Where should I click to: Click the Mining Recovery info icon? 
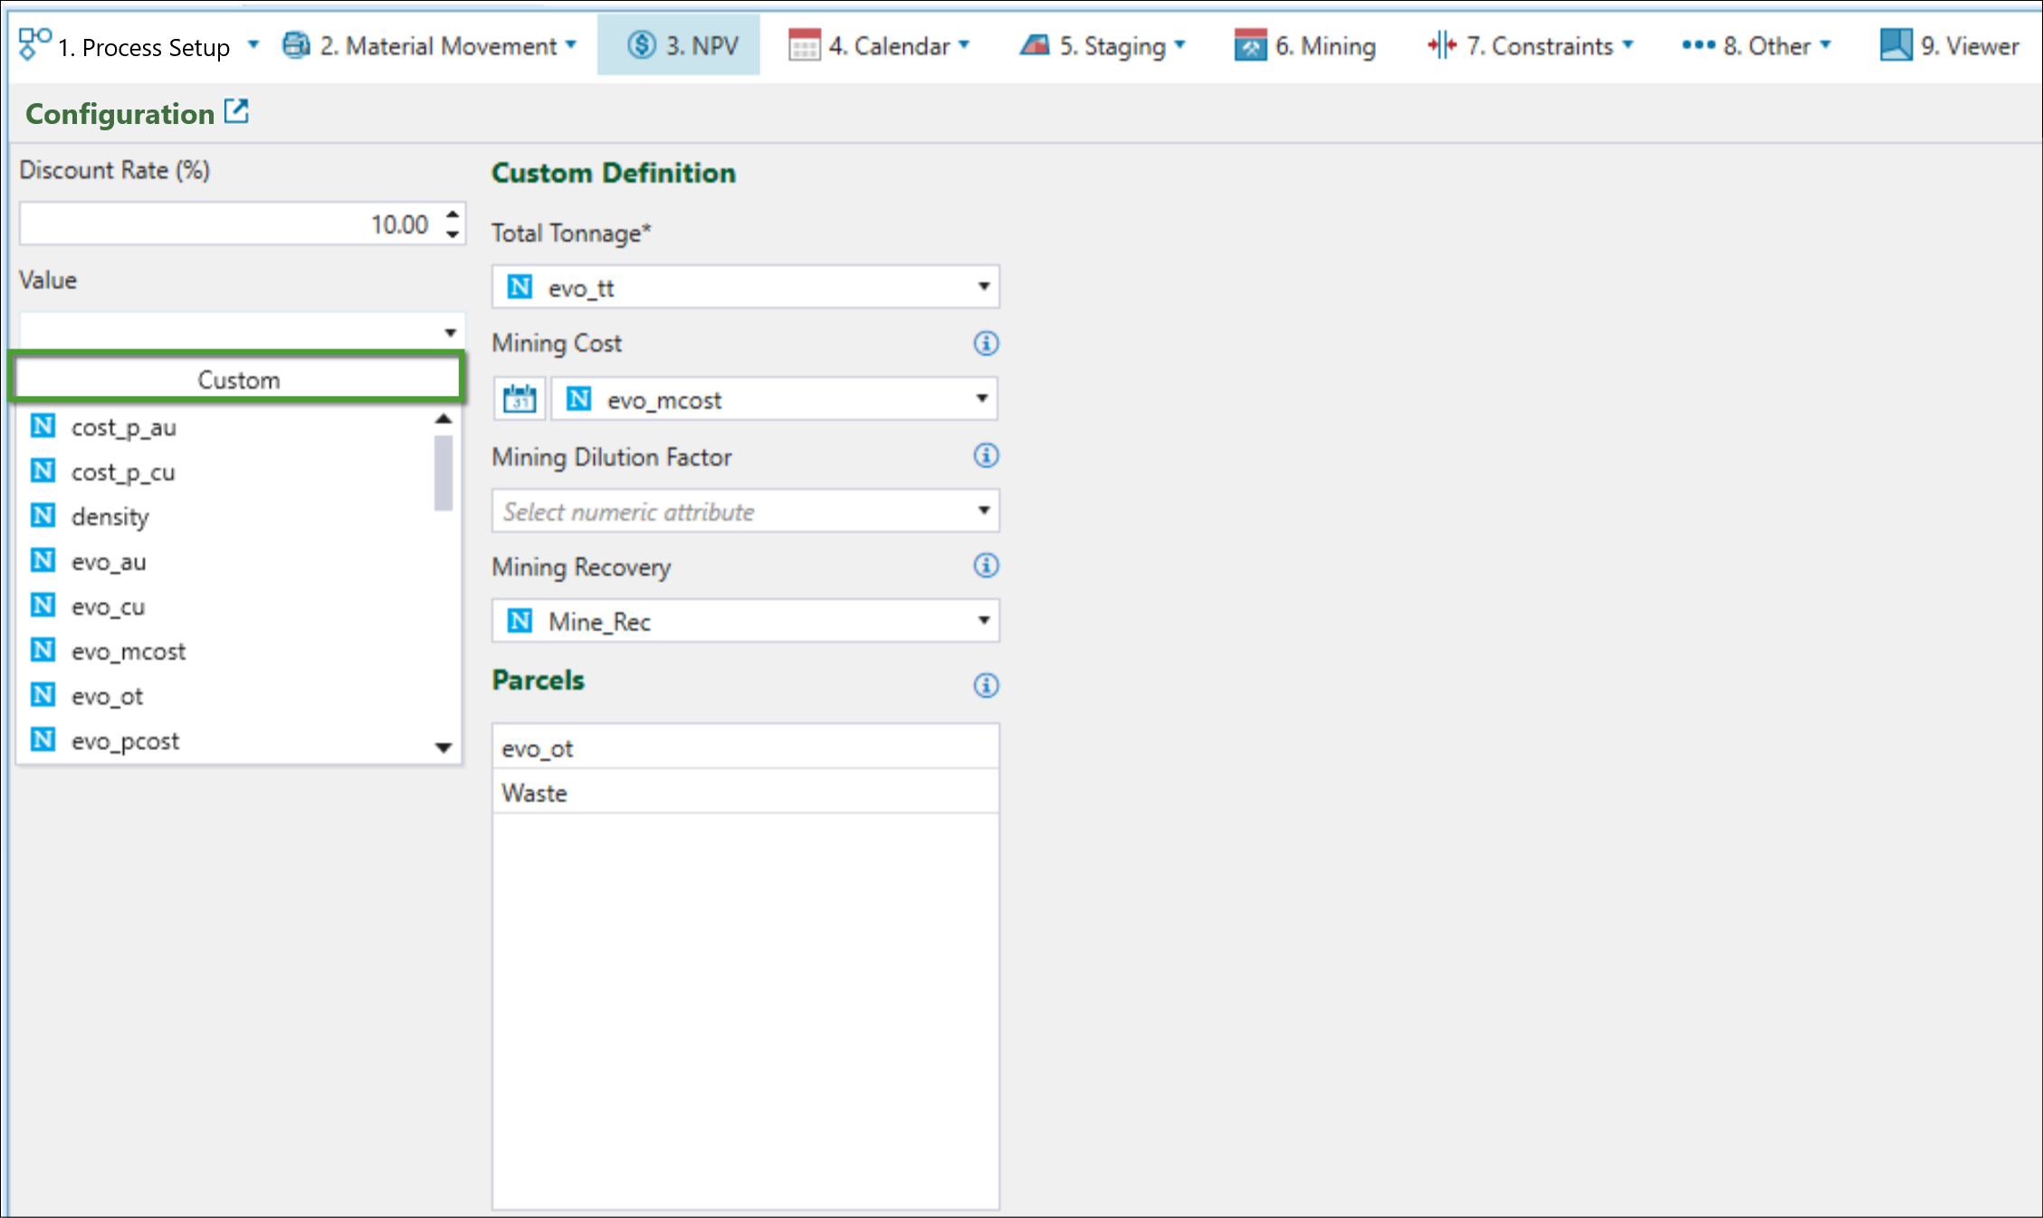986,566
